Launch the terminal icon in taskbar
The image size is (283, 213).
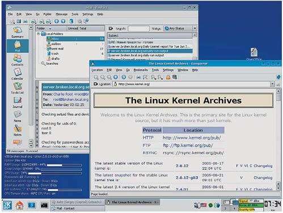point(44,205)
